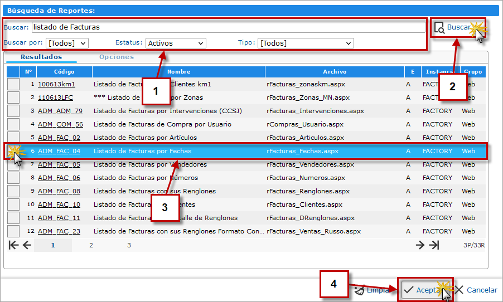Sort by the Archivo column header

(335, 72)
